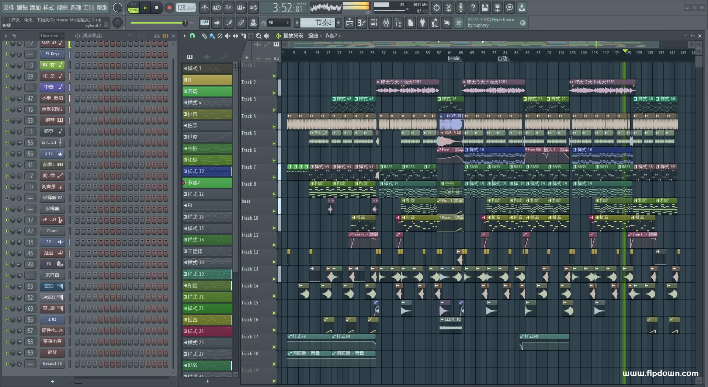Screen dimensions: 708x387
Task: Select the delete tool in playlist toolbar
Action: coord(220,36)
